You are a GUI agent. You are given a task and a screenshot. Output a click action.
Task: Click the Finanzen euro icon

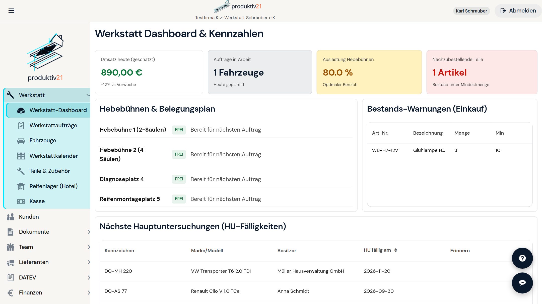(10, 293)
